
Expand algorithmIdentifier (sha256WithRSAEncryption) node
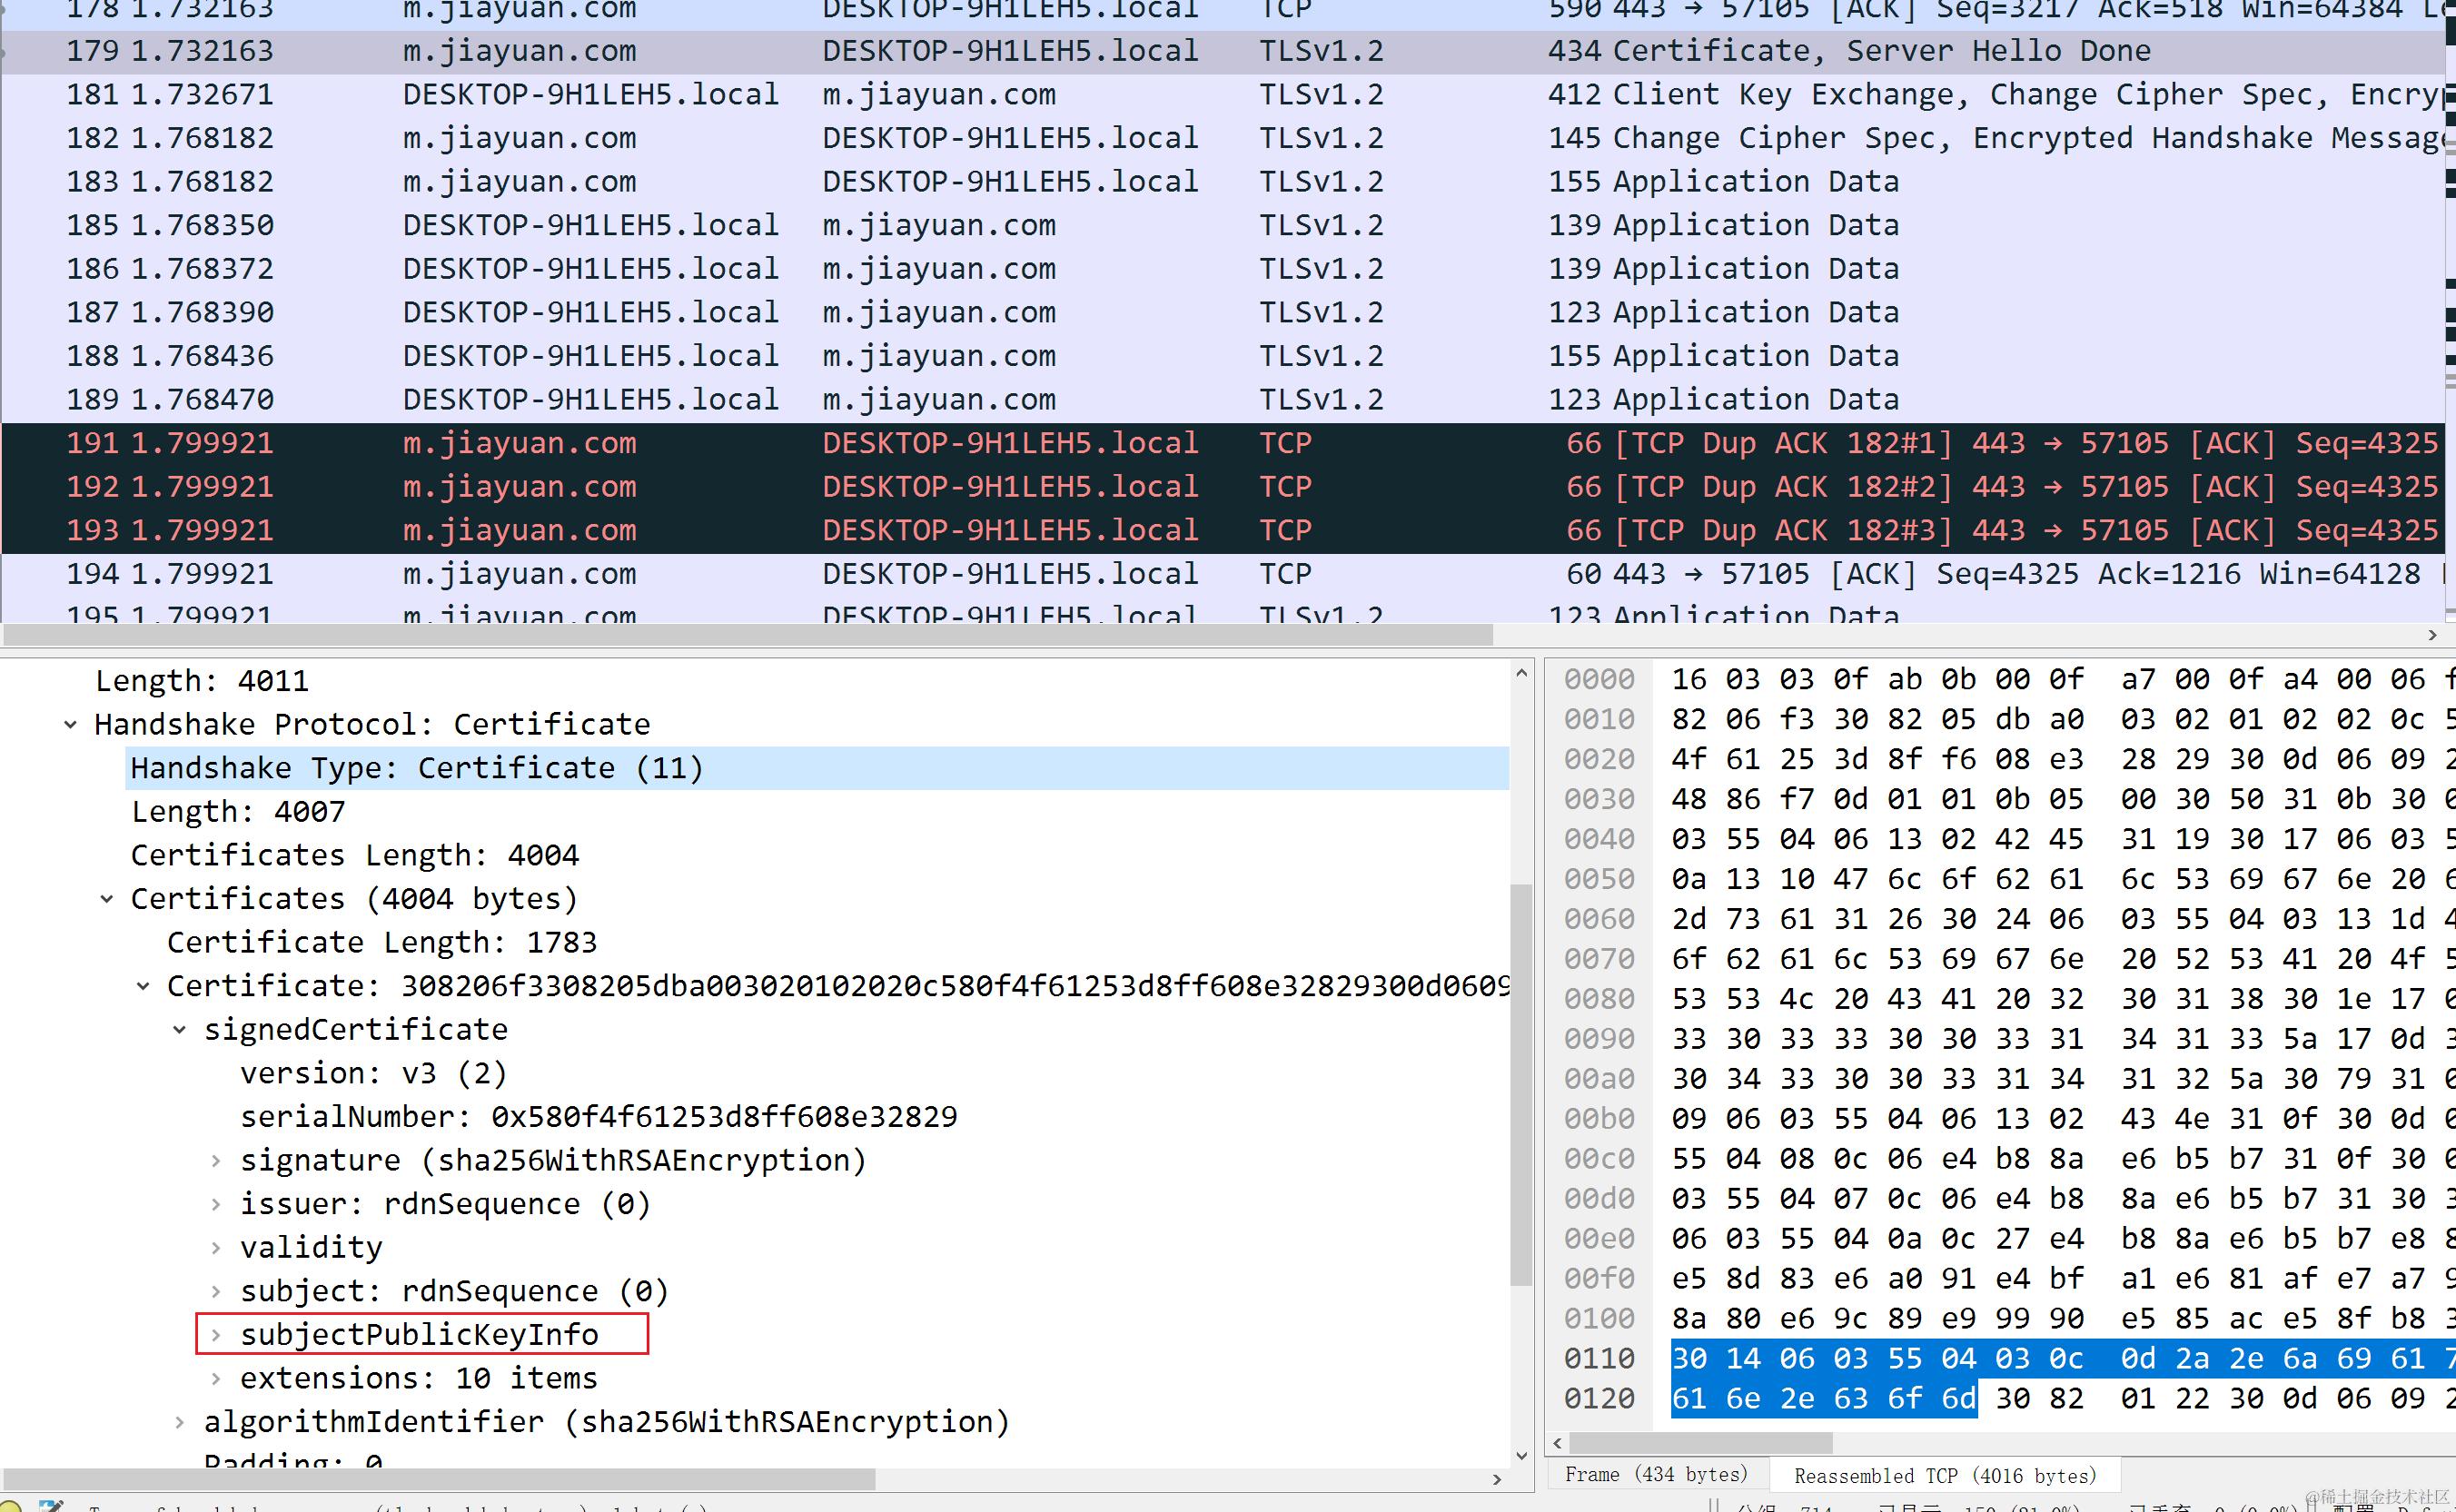coord(179,1422)
